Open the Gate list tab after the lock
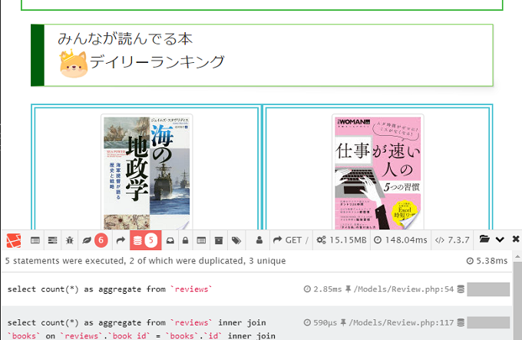522x340 pixels. [201, 240]
